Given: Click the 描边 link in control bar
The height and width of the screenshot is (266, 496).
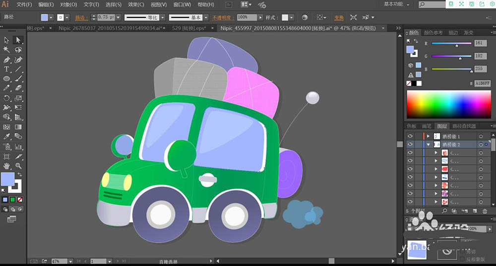Looking at the screenshot, I should 81,17.
